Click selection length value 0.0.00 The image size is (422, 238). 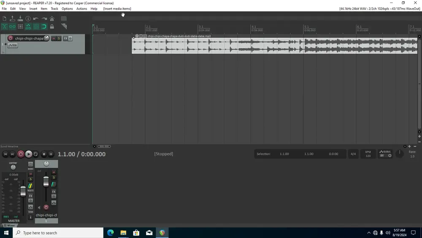tap(333, 154)
